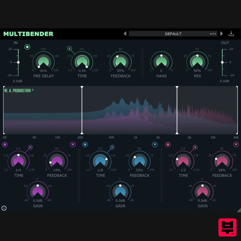241x241 pixels.
Task: Click the 50% mix value
Action: (x=197, y=71)
